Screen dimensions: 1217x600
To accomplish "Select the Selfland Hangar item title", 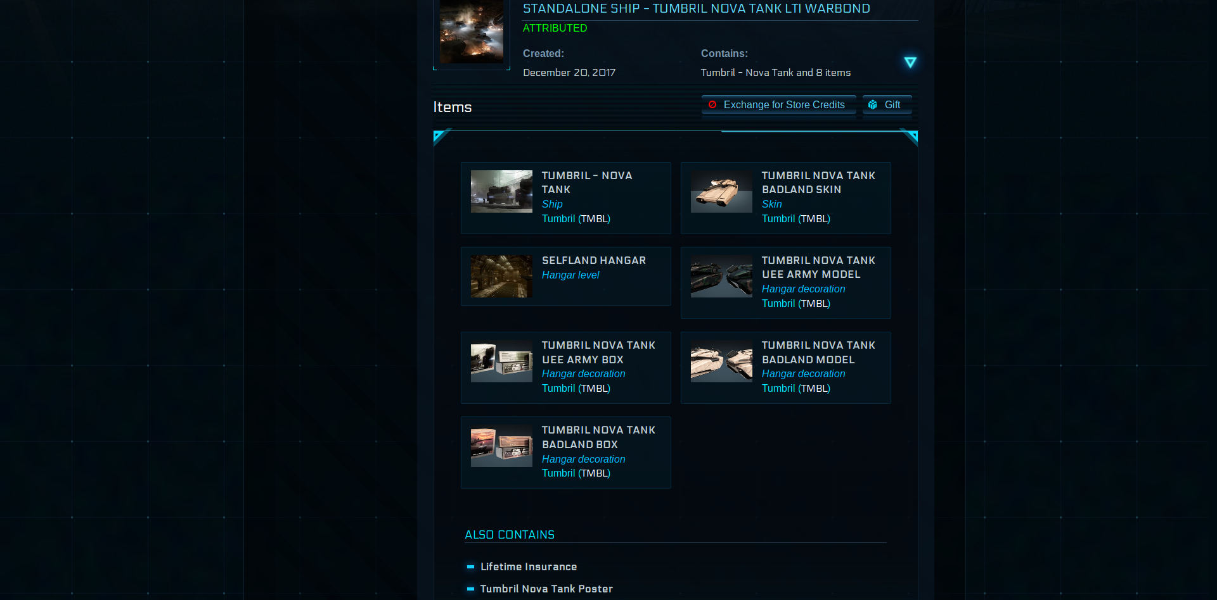I will [x=593, y=260].
